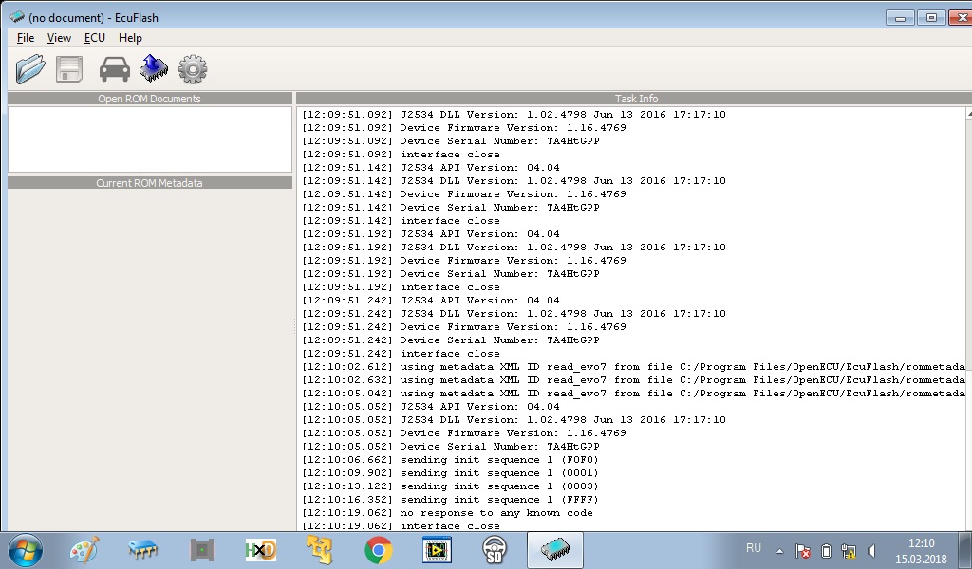Screen dimensions: 972x569
Task: Open the green circuit board taskbar app
Action: point(202,550)
